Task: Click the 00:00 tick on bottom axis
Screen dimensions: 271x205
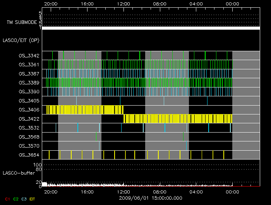Action: tap(232, 192)
